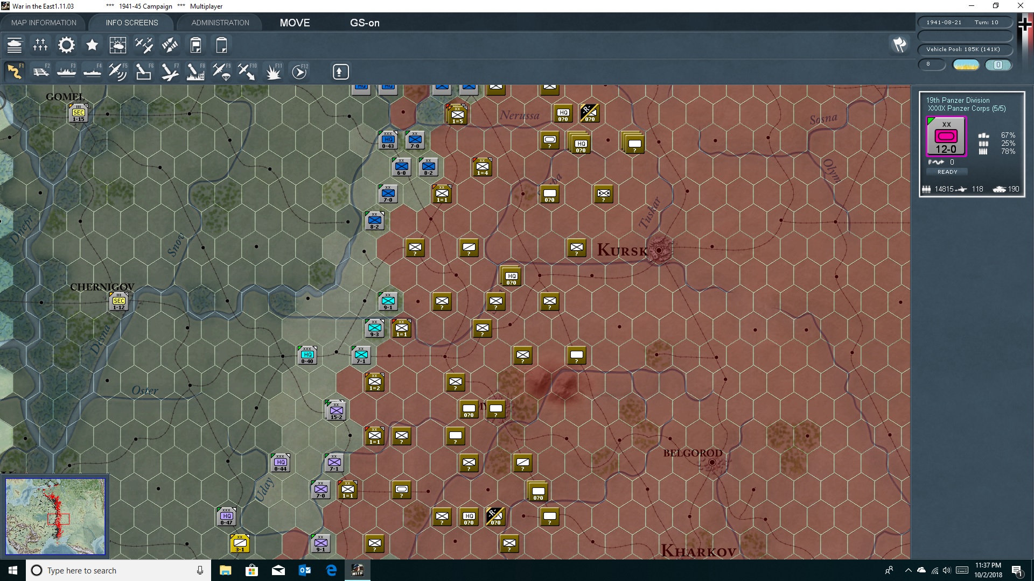The height and width of the screenshot is (581, 1034).
Task: Click the clear weather sky indicator
Action: pos(966,65)
